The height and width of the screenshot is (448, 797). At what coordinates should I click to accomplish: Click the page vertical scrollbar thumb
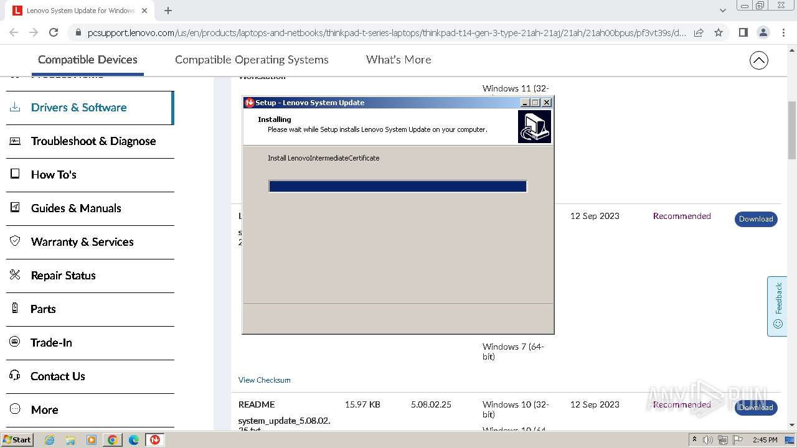click(x=792, y=129)
